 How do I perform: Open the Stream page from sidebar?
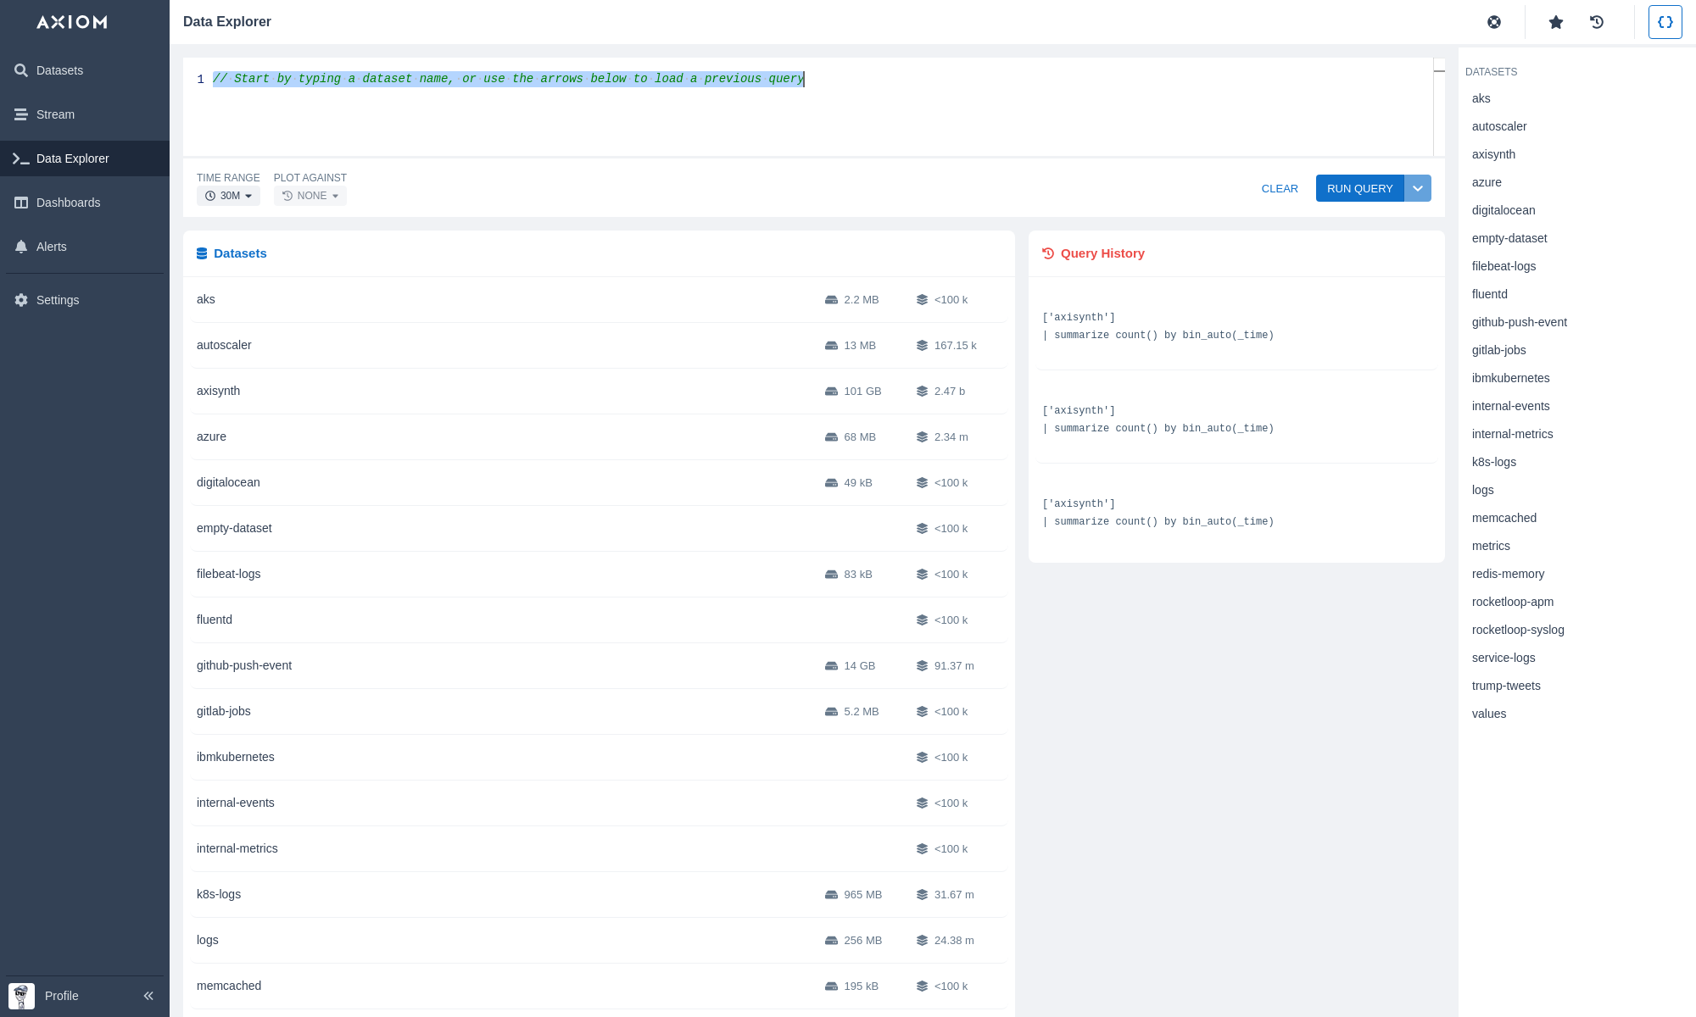pos(55,114)
